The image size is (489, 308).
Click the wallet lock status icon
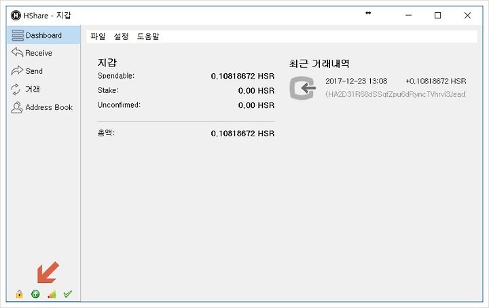(19, 294)
